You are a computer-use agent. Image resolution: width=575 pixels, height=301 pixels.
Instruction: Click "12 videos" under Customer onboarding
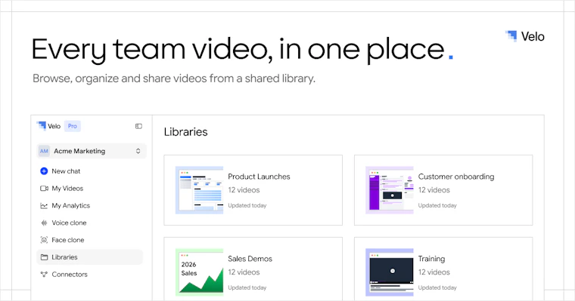coord(434,190)
